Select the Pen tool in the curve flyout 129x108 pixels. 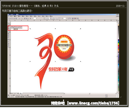(15, 27)
